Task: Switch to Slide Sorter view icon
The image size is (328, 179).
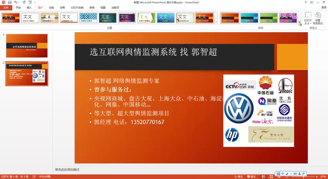Action: [271, 176]
